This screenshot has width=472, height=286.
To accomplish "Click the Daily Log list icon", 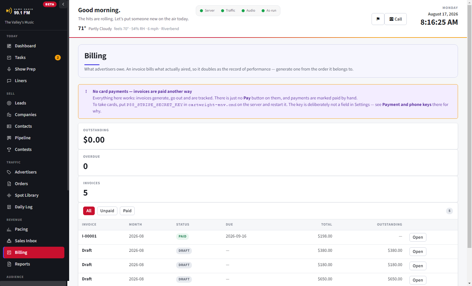I will coord(9,207).
